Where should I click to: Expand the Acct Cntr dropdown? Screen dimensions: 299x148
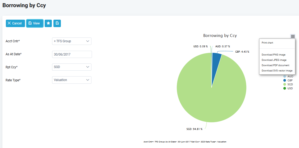(x=72, y=41)
